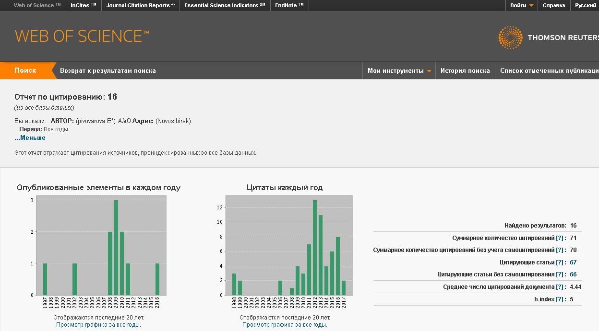Click the WEB OF SCIENCE logo

coord(82,36)
